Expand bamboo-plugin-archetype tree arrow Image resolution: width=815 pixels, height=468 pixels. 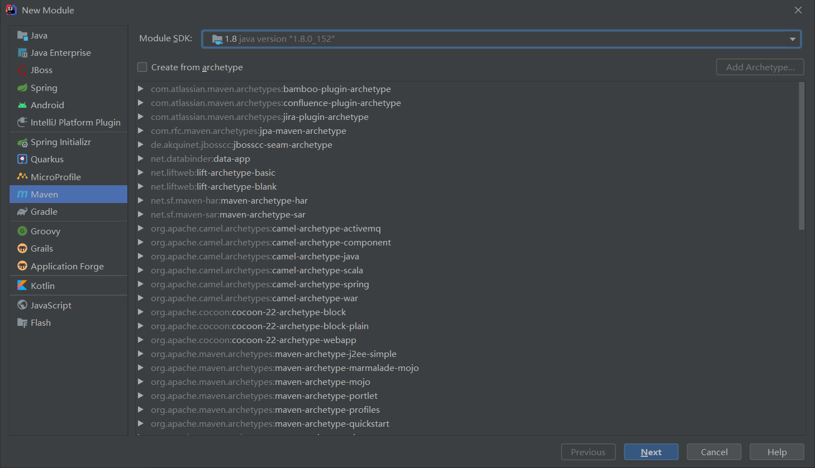pos(141,89)
